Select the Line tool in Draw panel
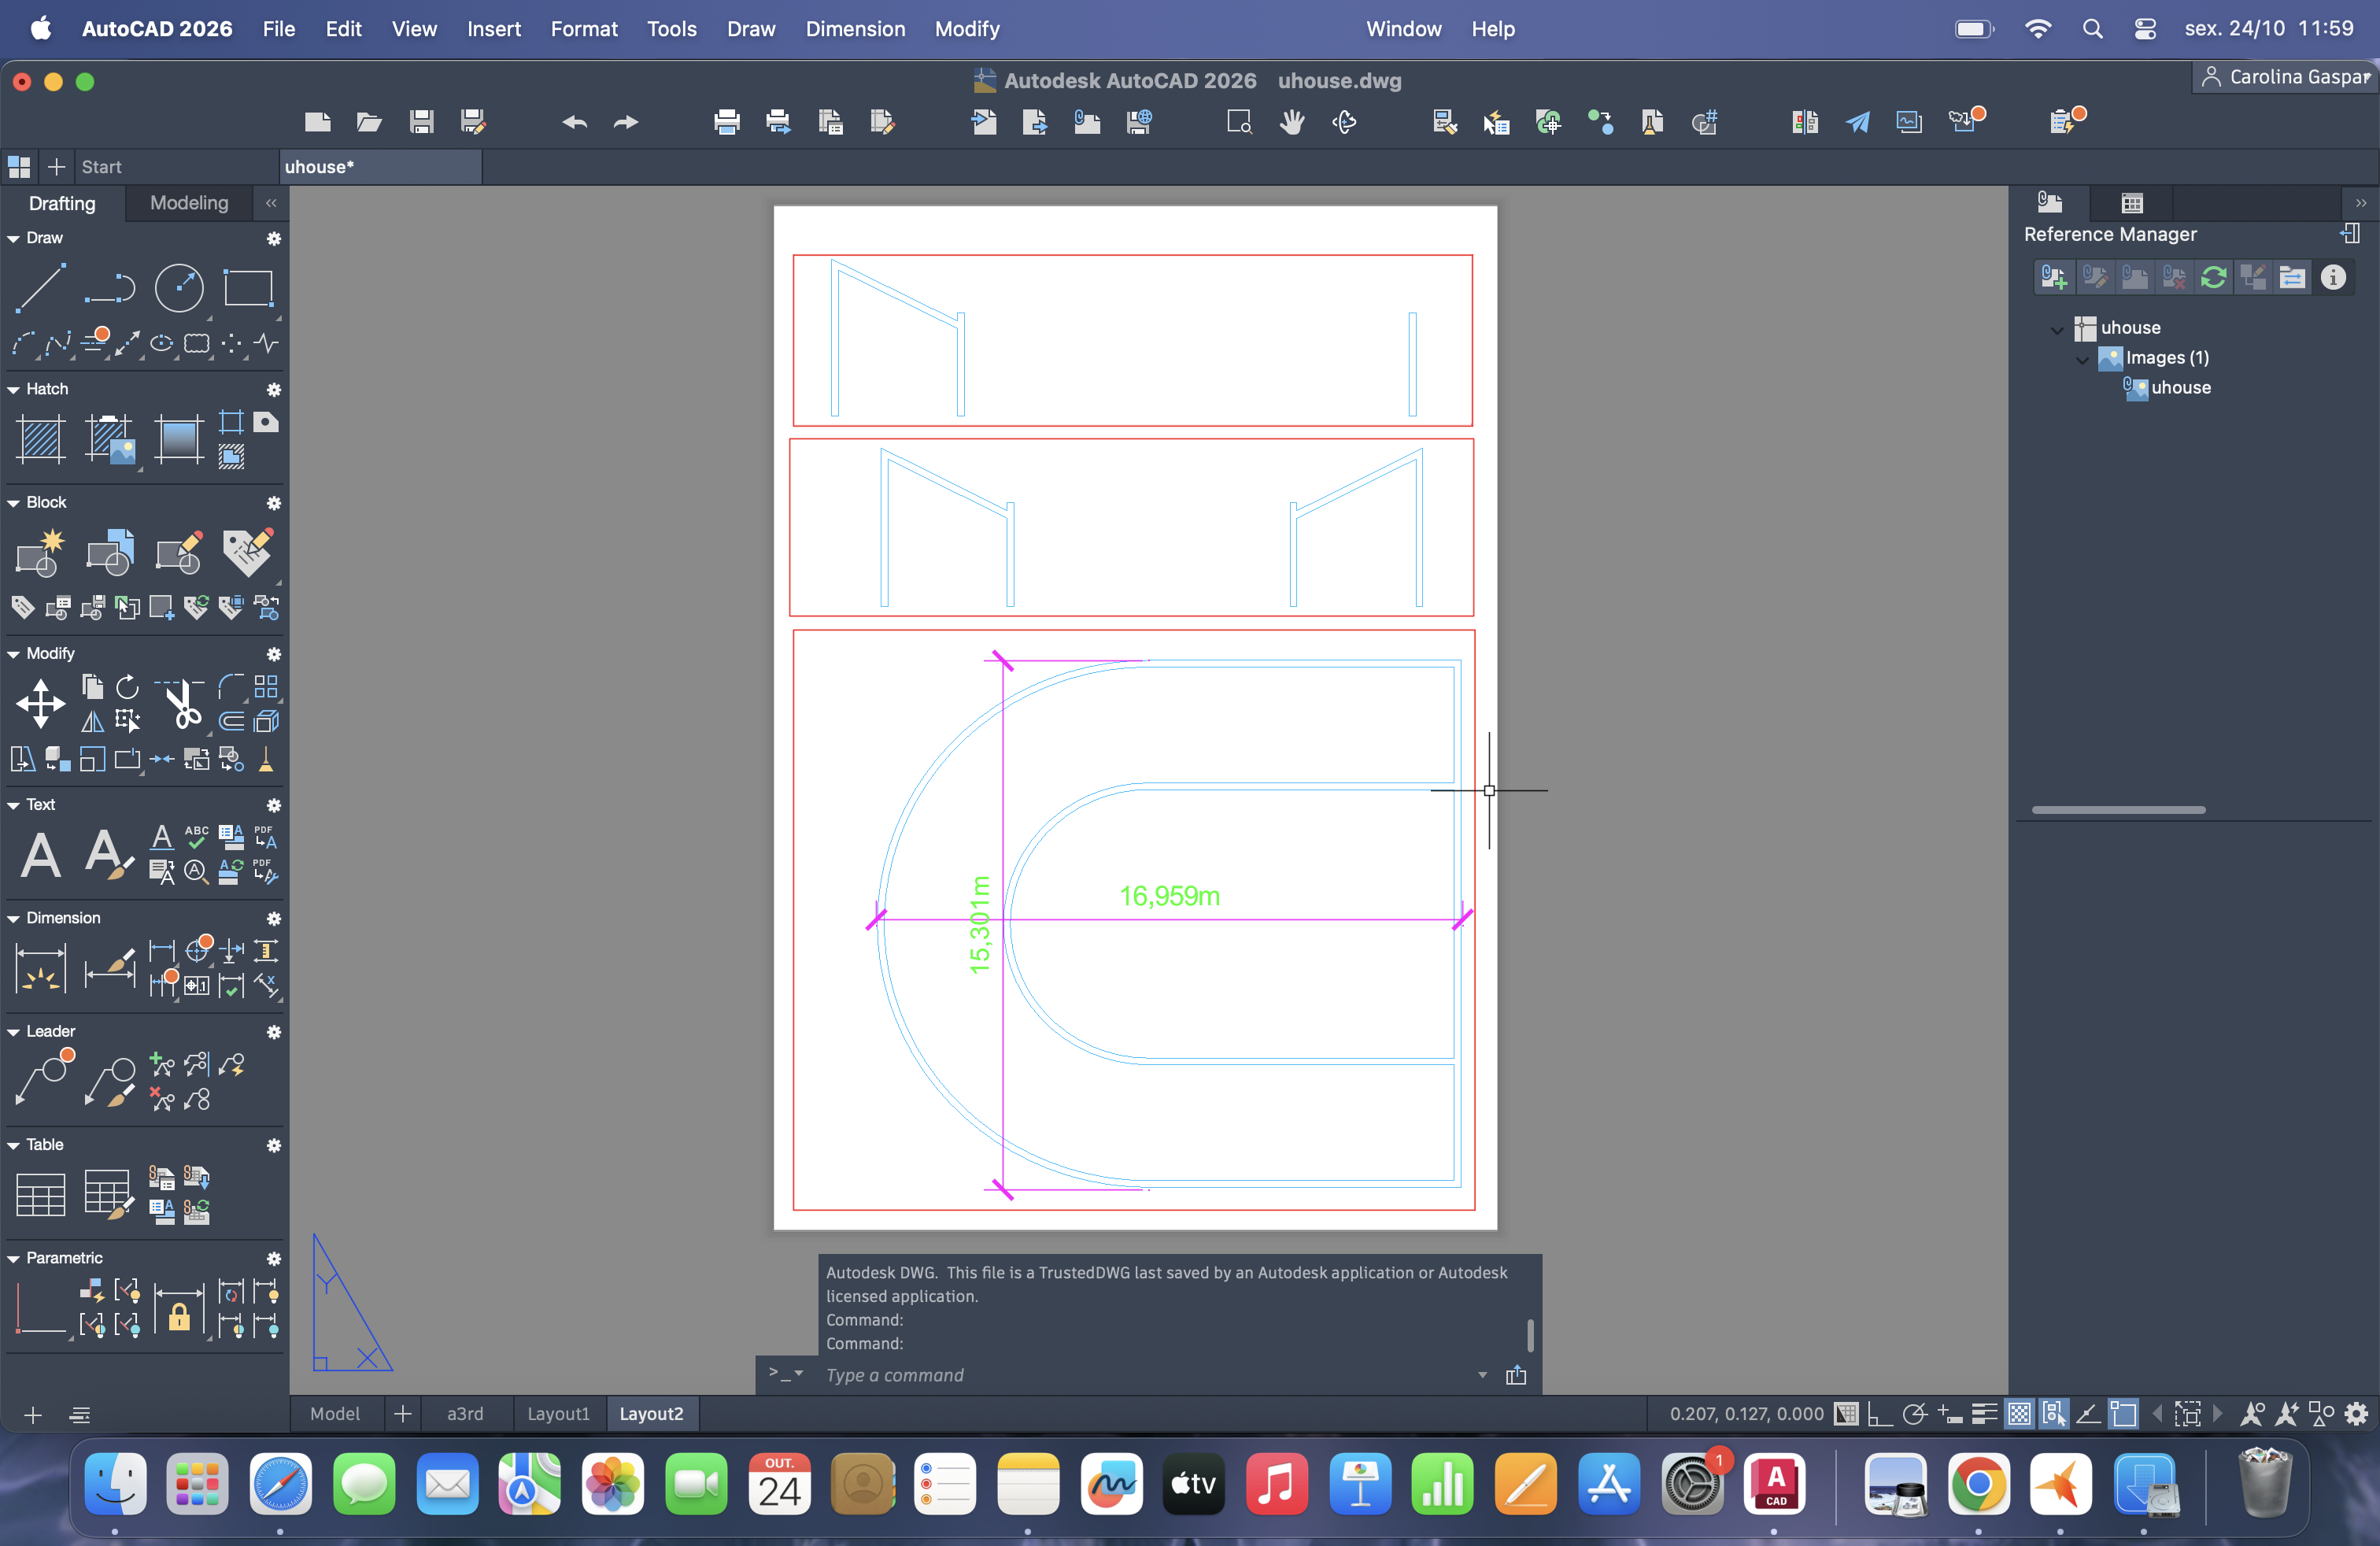This screenshot has height=1546, width=2380. pyautogui.click(x=40, y=288)
